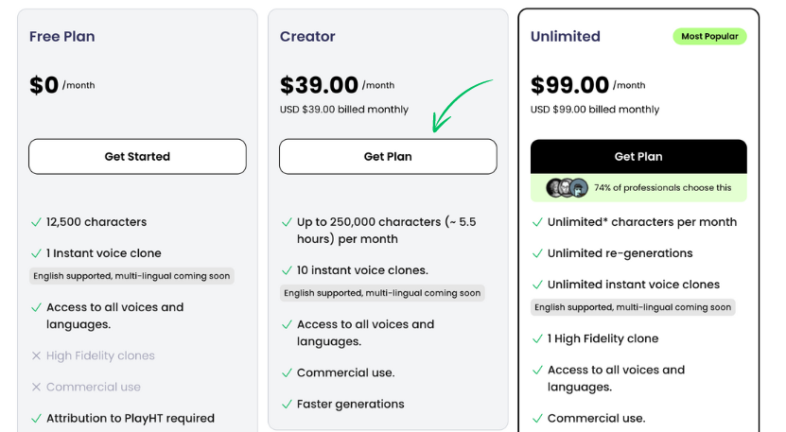The height and width of the screenshot is (432, 786).
Task: Click English supported tag under Creator plan
Action: pos(382,293)
